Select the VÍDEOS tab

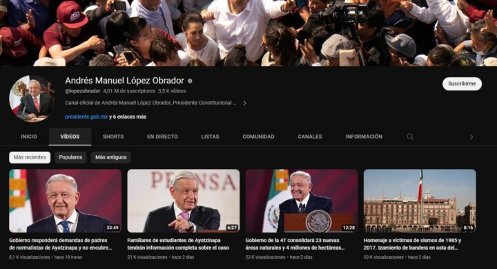click(70, 137)
